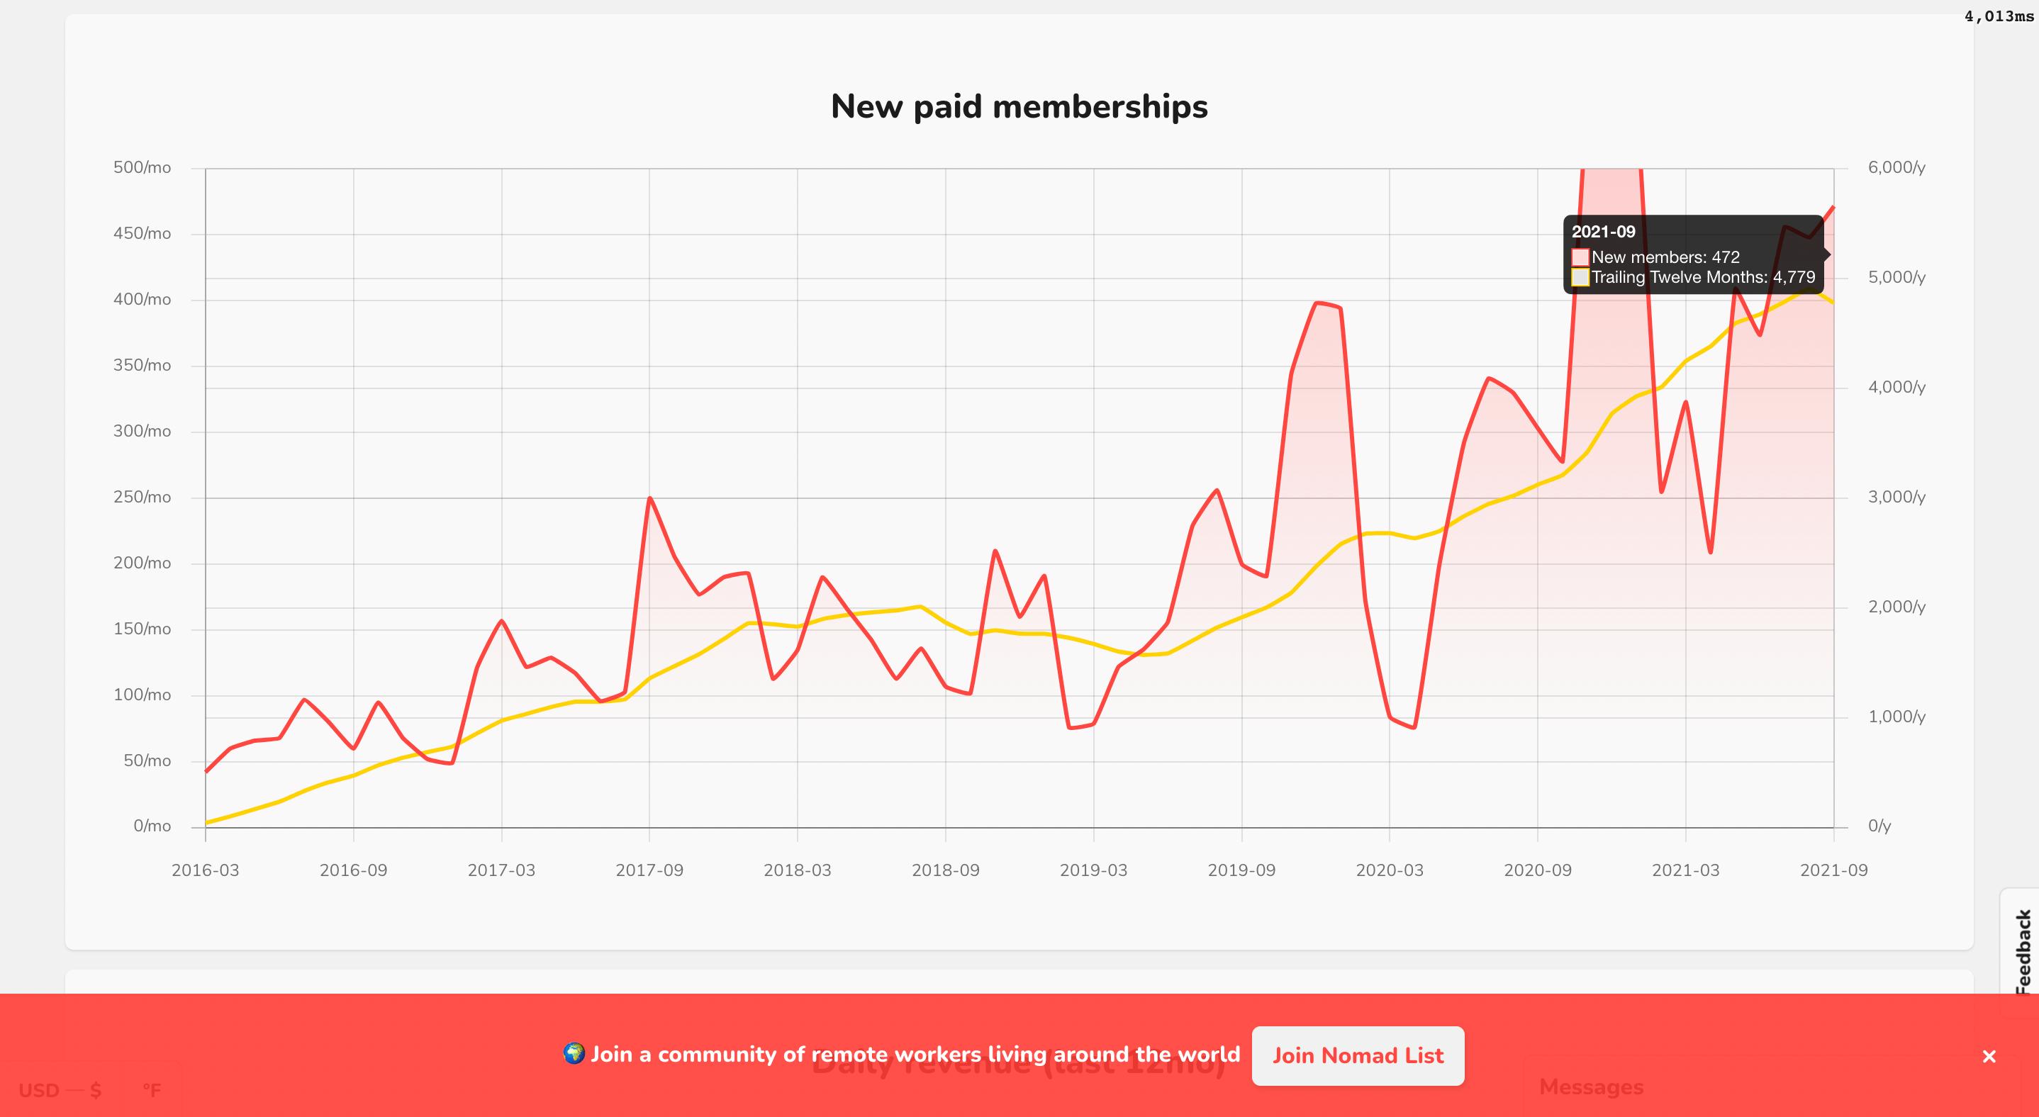Click the globe emoji in the banner

(574, 1054)
